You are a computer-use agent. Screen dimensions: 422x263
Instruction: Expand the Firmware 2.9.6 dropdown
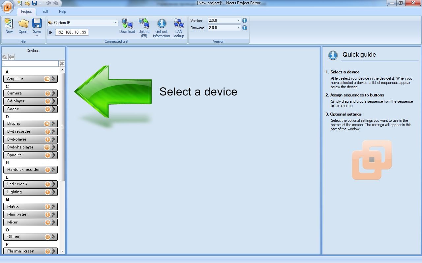tap(238, 28)
